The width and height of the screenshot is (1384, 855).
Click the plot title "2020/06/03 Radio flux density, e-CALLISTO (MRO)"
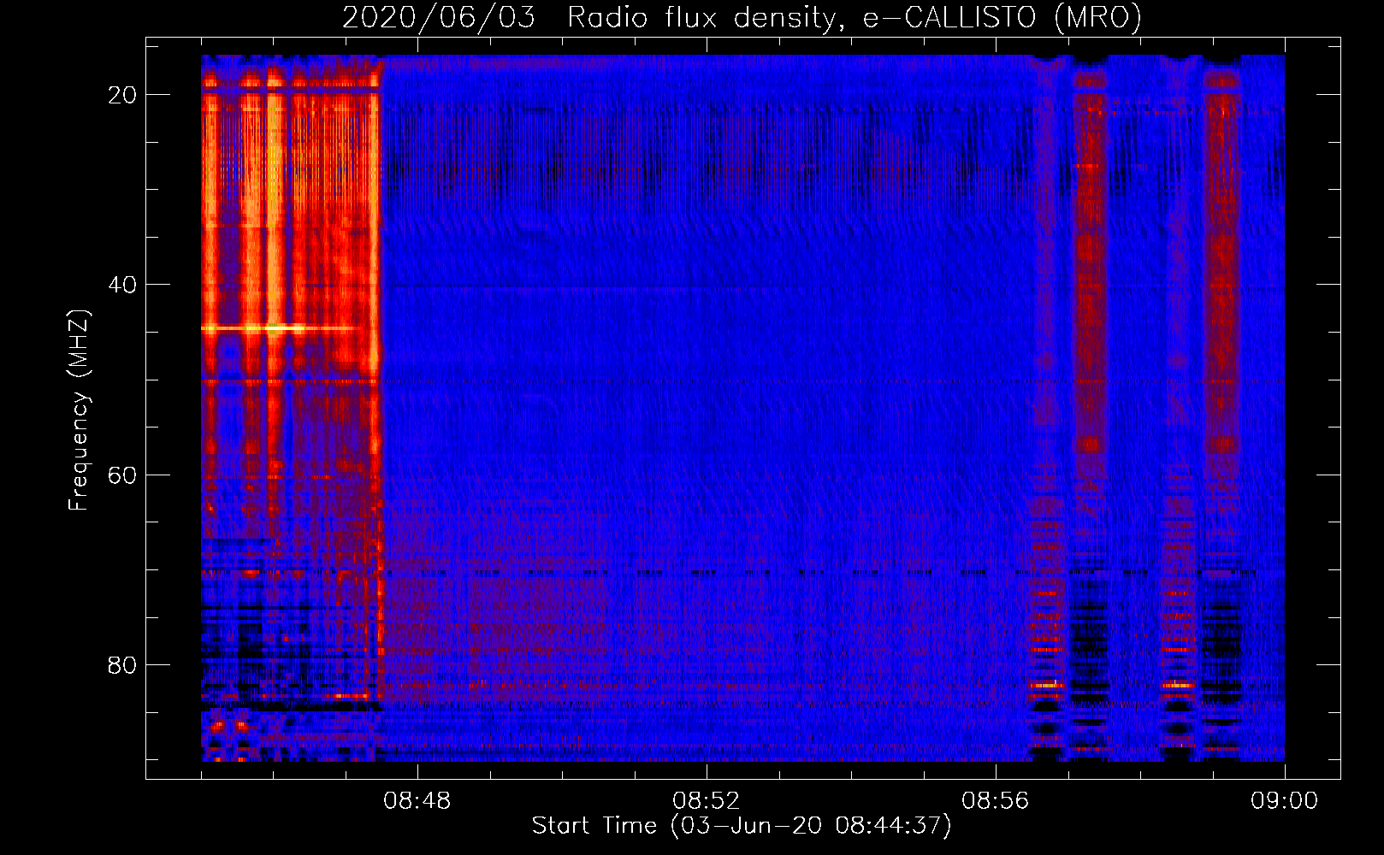coord(742,17)
